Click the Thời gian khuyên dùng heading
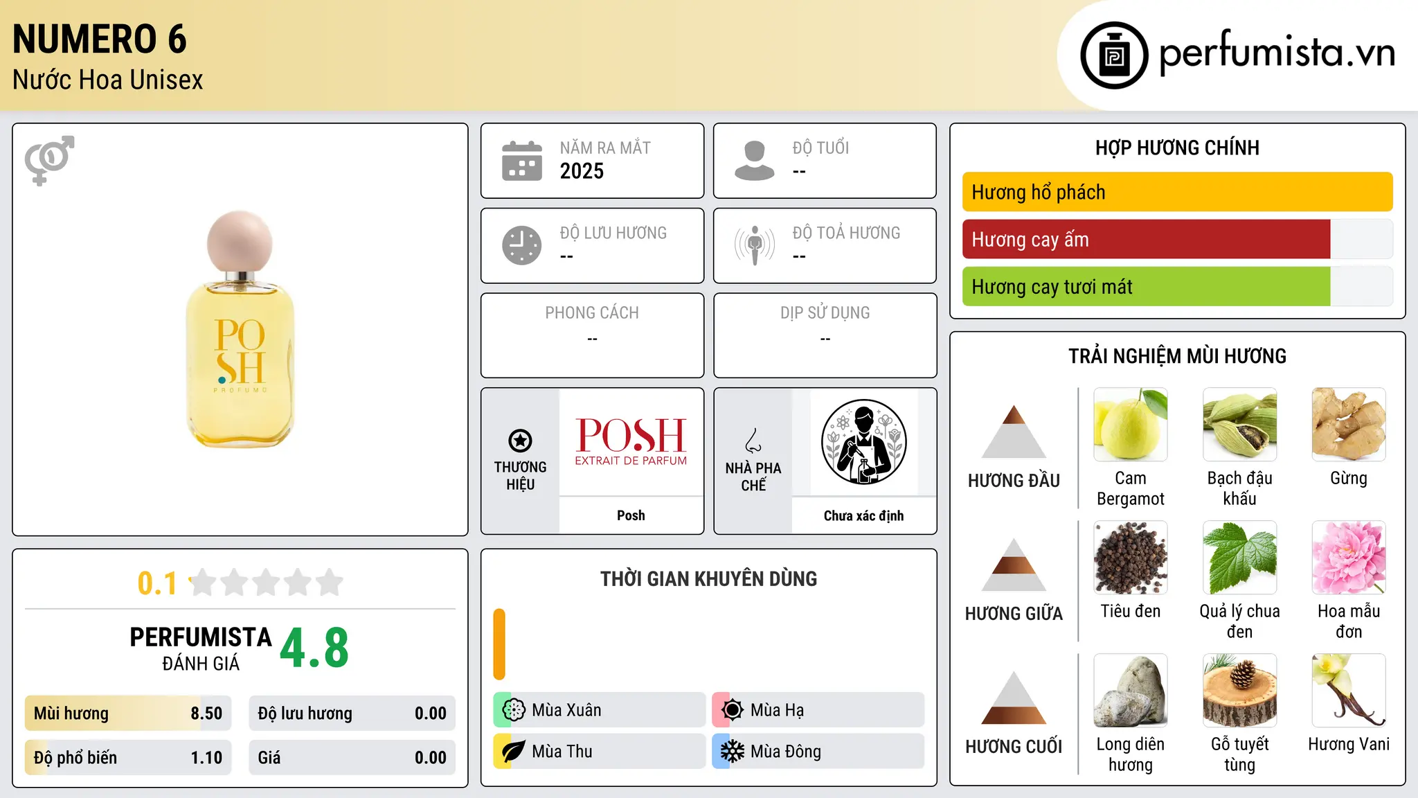Viewport: 1418px width, 798px height. click(x=709, y=579)
